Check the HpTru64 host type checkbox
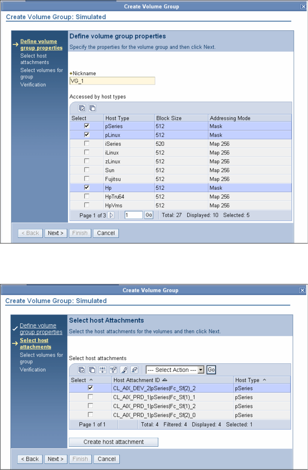The height and width of the screenshot is (470, 308). tap(87, 196)
